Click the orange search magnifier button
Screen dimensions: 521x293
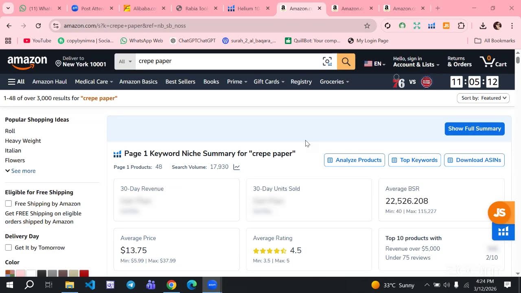click(346, 61)
